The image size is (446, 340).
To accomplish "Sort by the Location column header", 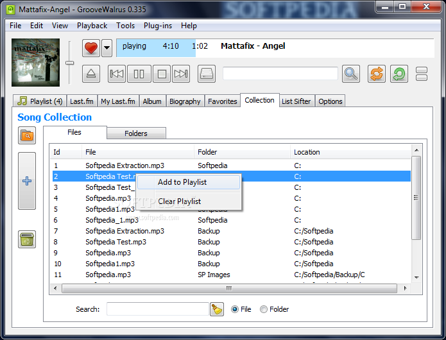I will click(351, 152).
